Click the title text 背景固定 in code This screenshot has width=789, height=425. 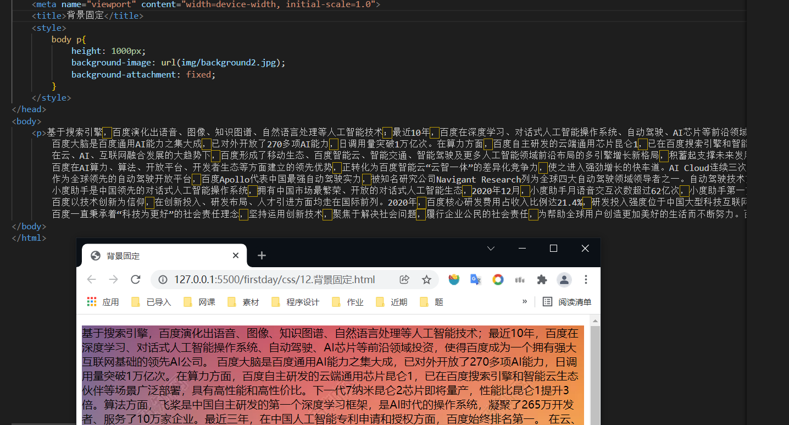(85, 16)
